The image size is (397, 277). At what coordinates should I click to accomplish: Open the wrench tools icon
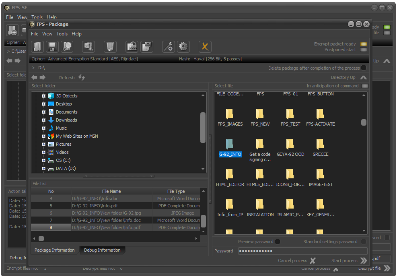click(169, 47)
